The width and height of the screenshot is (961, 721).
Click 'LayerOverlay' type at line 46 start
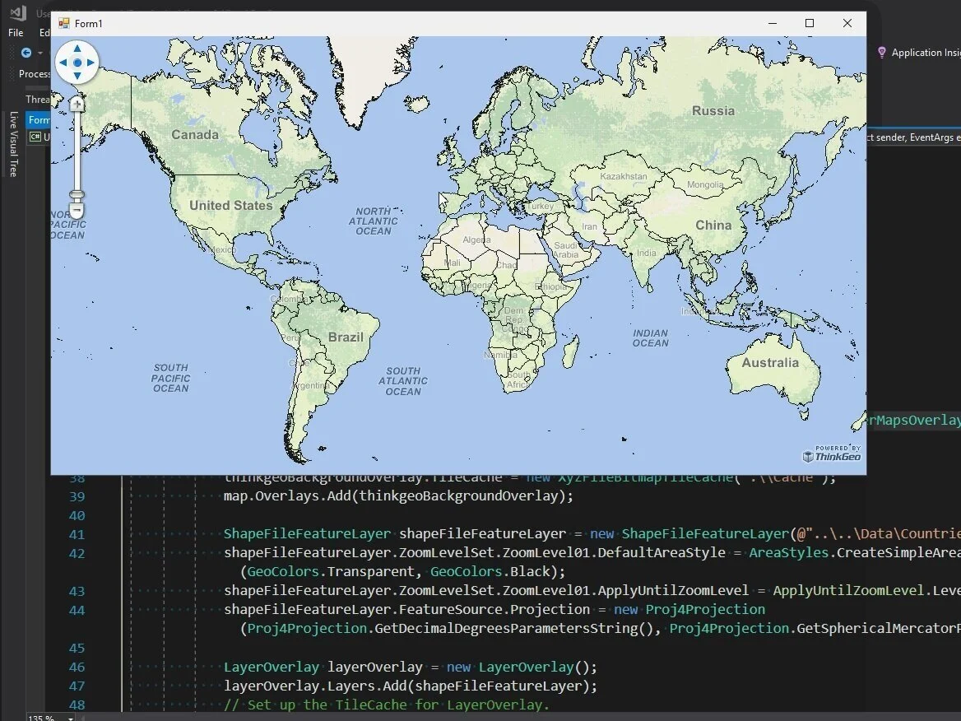[272, 667]
